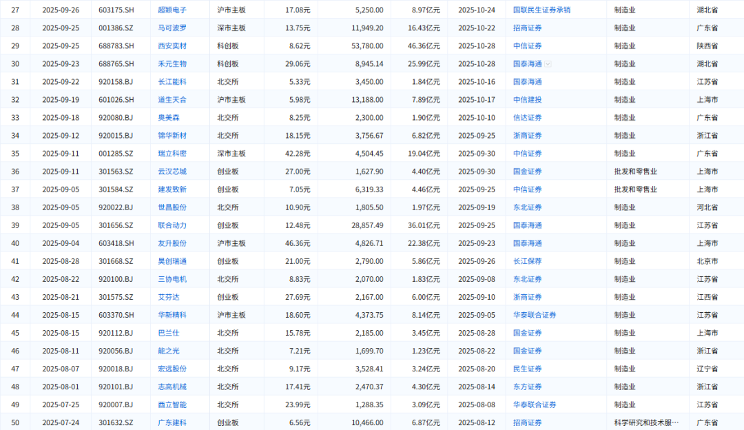Screen dimensions: 744x430
Task: Click the 马可波罗 company name link
Action: (172, 28)
